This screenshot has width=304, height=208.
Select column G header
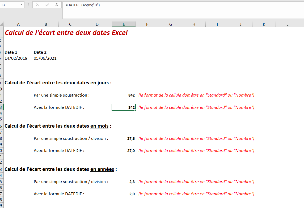coord(170,24)
